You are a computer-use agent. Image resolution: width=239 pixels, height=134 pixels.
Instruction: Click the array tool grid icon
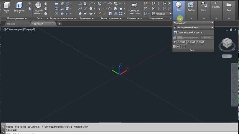(x=121, y=14)
